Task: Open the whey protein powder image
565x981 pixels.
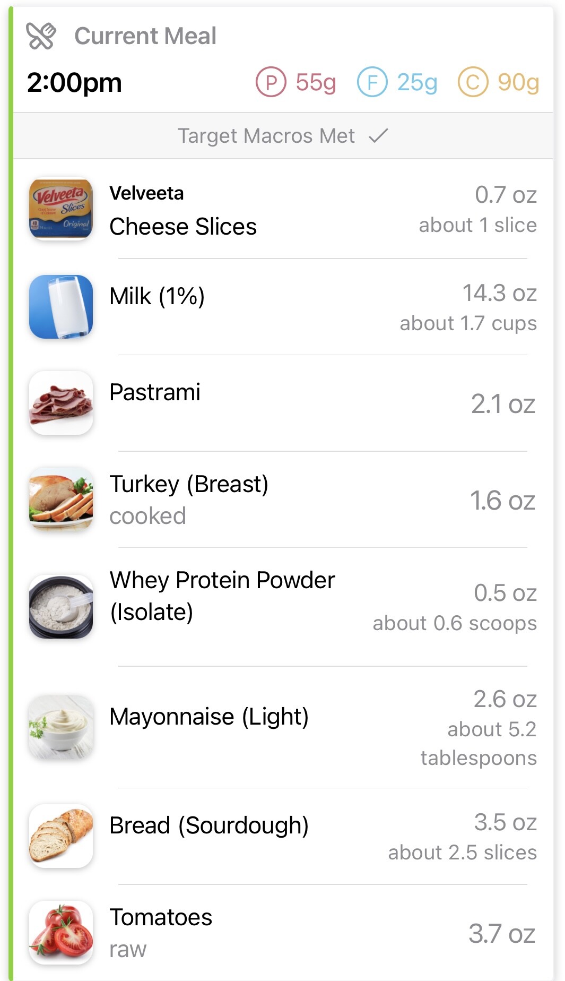Action: 61,606
